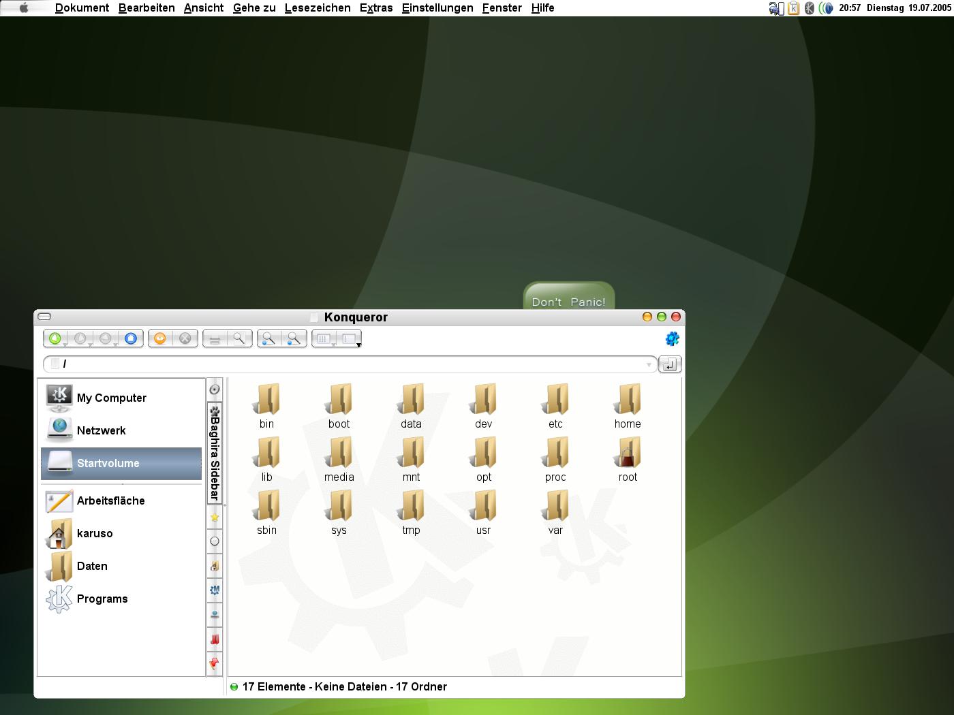
Task: Select the var folder
Action: [555, 512]
